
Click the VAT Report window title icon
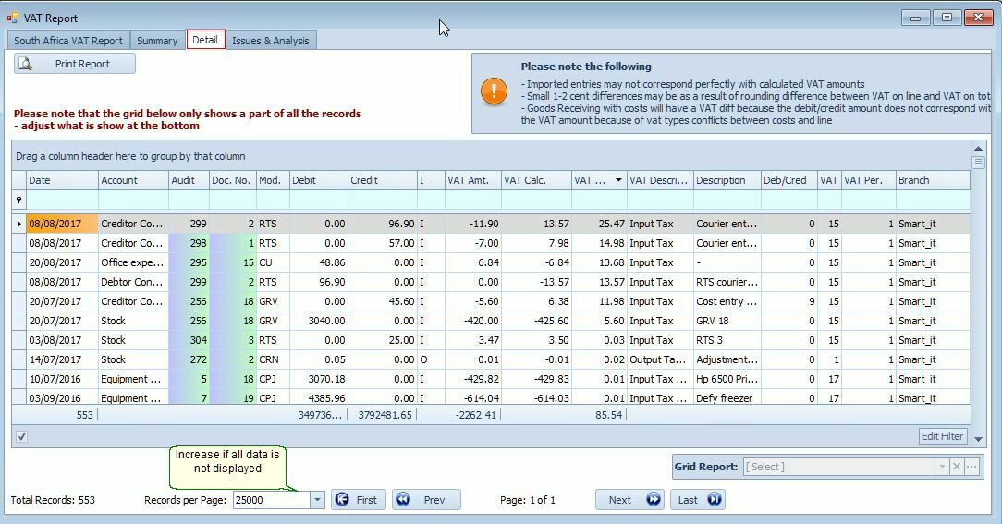12,18
